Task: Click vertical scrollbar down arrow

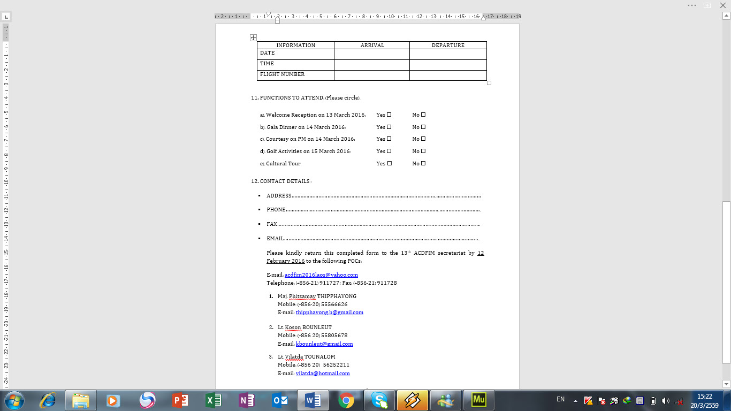Action: coord(726,384)
